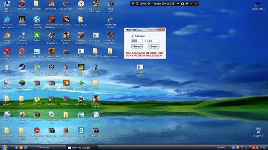Switch to MWM Res Changer taskbar button
268x150 pixels.
pyautogui.click(x=82, y=147)
